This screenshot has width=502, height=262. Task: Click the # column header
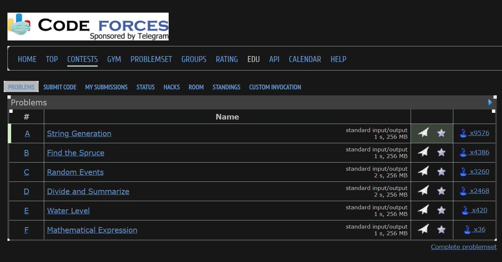point(26,117)
